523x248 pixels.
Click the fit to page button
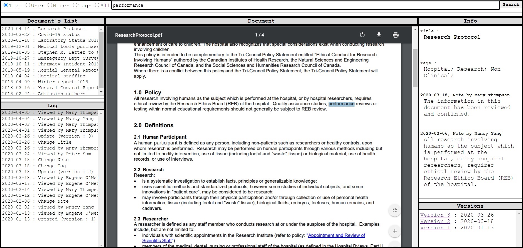tap(394, 210)
